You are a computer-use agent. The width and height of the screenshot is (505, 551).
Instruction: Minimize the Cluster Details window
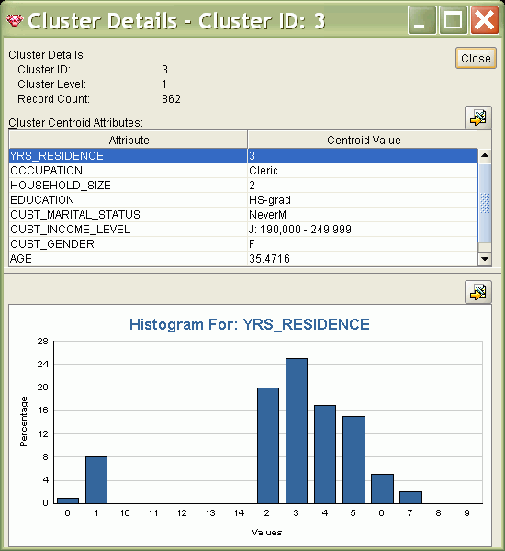point(422,20)
